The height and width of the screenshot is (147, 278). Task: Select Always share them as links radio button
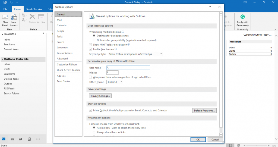tap(94, 132)
